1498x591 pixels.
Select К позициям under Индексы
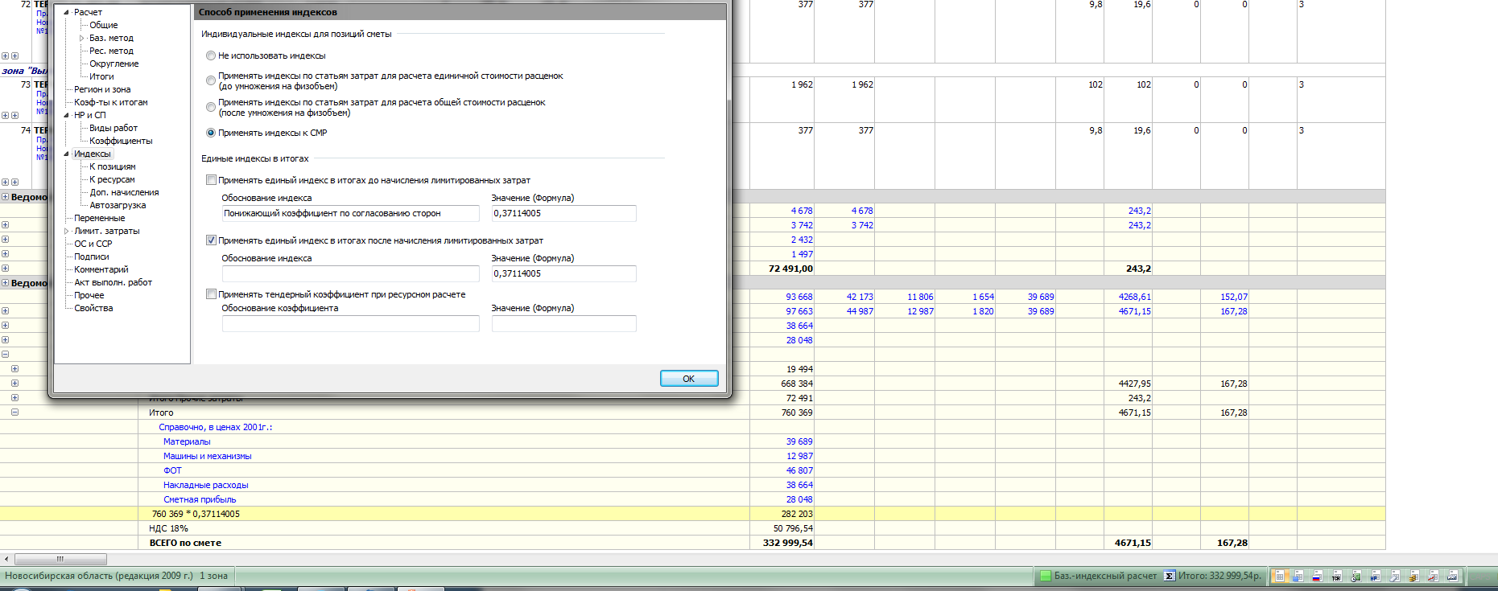[x=113, y=167]
